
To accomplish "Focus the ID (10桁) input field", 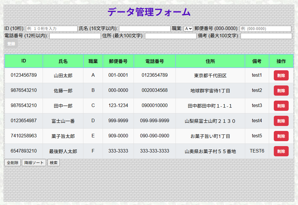I will [x=52, y=29].
